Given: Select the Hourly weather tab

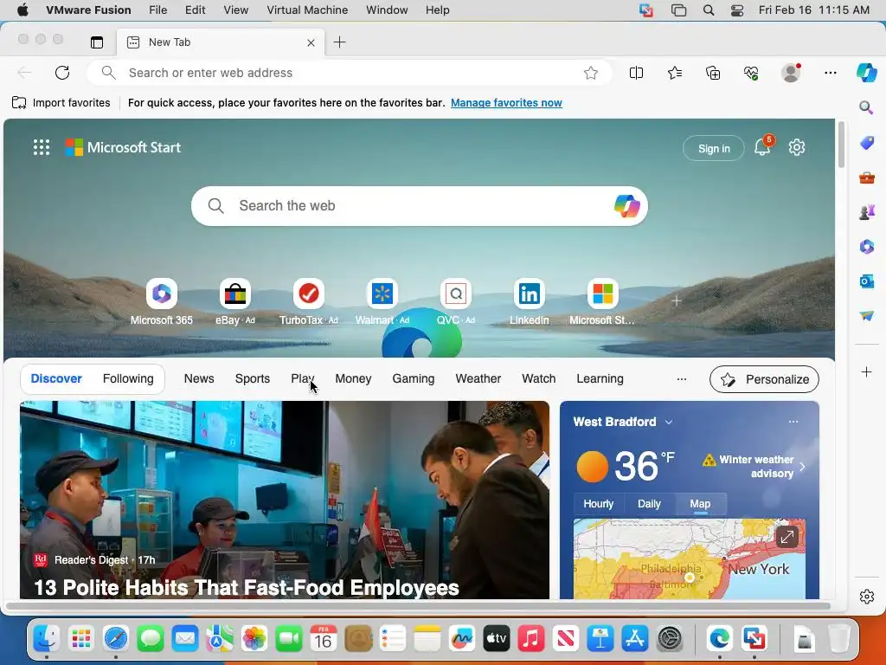Looking at the screenshot, I should coord(599,504).
